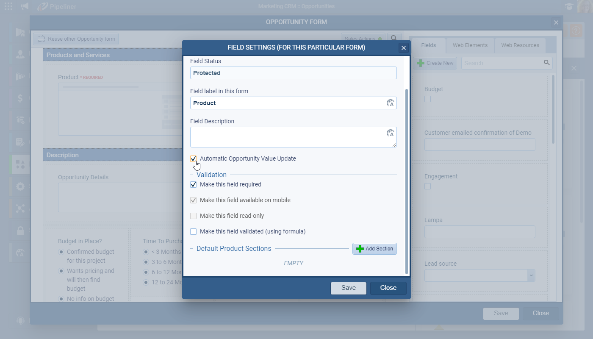
Task: Switch to Web Elements tab
Action: tap(470, 45)
